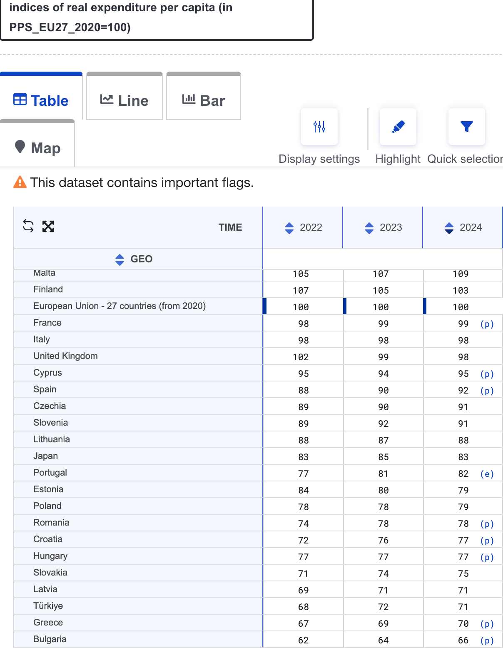The image size is (503, 648).
Task: Click the Highlight marker icon
Action: 398,127
